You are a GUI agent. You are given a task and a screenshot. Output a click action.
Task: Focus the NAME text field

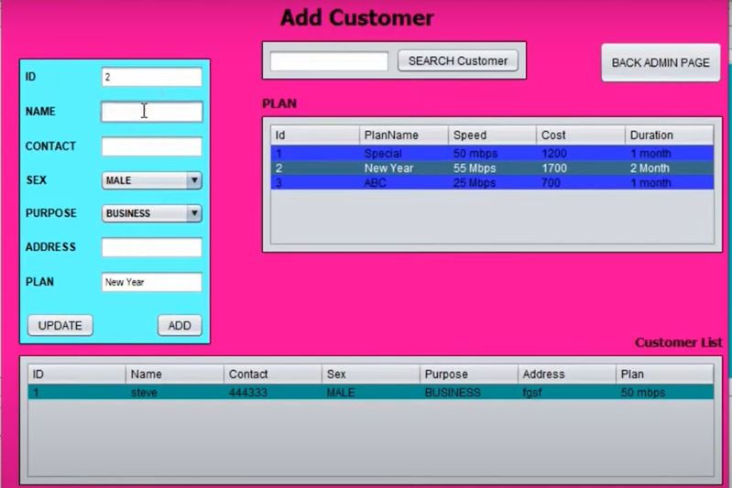click(152, 112)
